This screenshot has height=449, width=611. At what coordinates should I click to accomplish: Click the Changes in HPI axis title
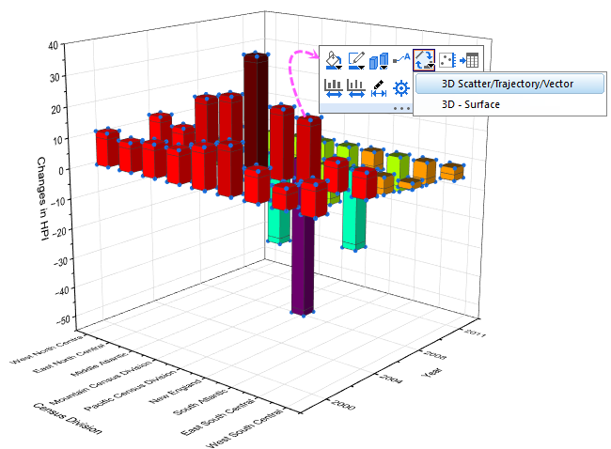point(42,198)
